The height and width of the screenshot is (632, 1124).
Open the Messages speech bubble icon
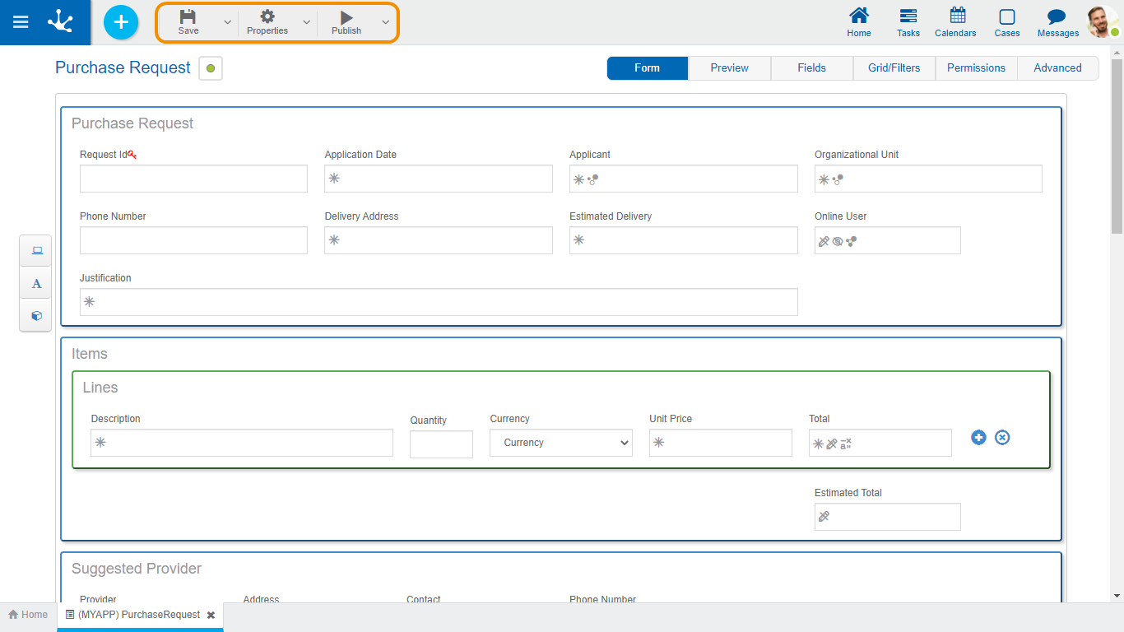point(1058,22)
